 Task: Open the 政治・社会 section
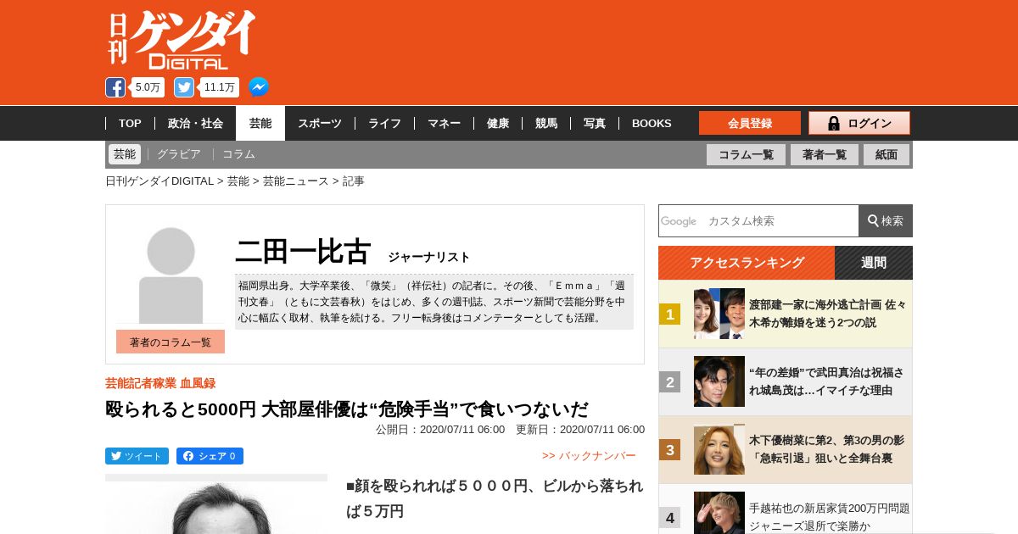(195, 123)
